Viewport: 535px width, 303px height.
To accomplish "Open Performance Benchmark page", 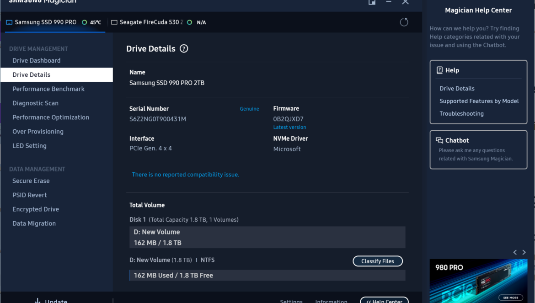I will (48, 89).
